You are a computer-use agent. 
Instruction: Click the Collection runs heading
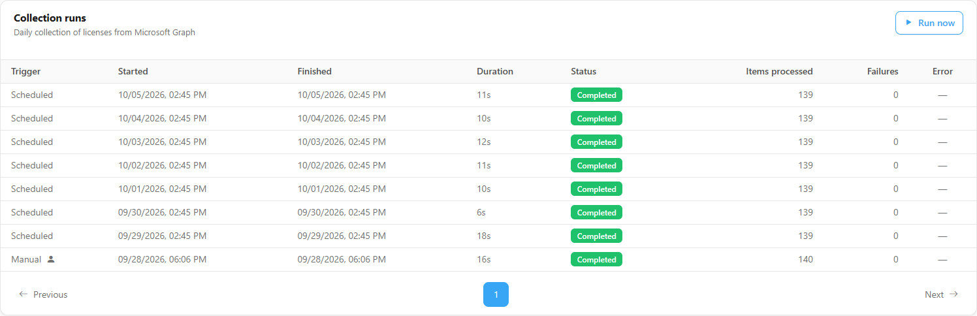(50, 18)
